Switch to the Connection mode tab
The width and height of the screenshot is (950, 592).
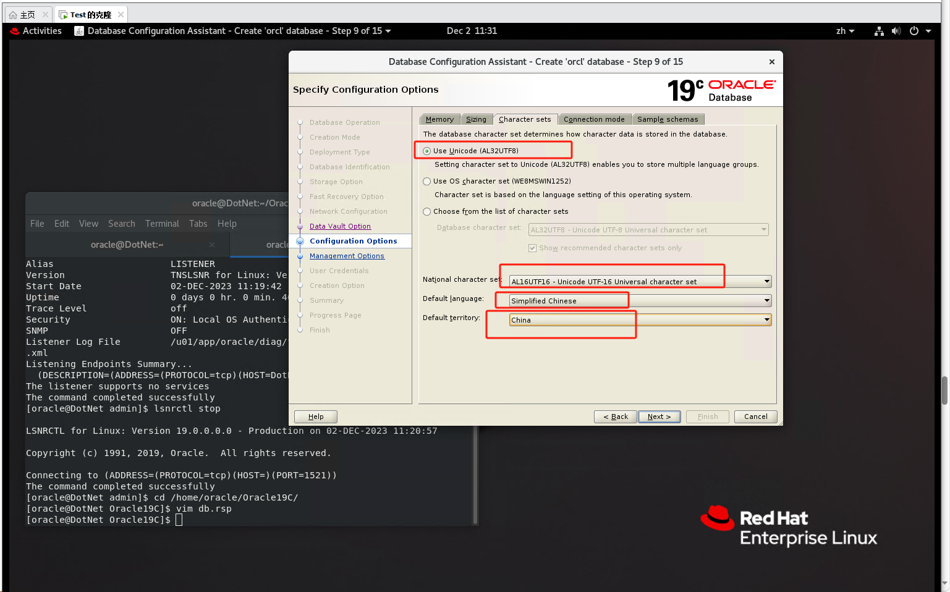click(594, 119)
